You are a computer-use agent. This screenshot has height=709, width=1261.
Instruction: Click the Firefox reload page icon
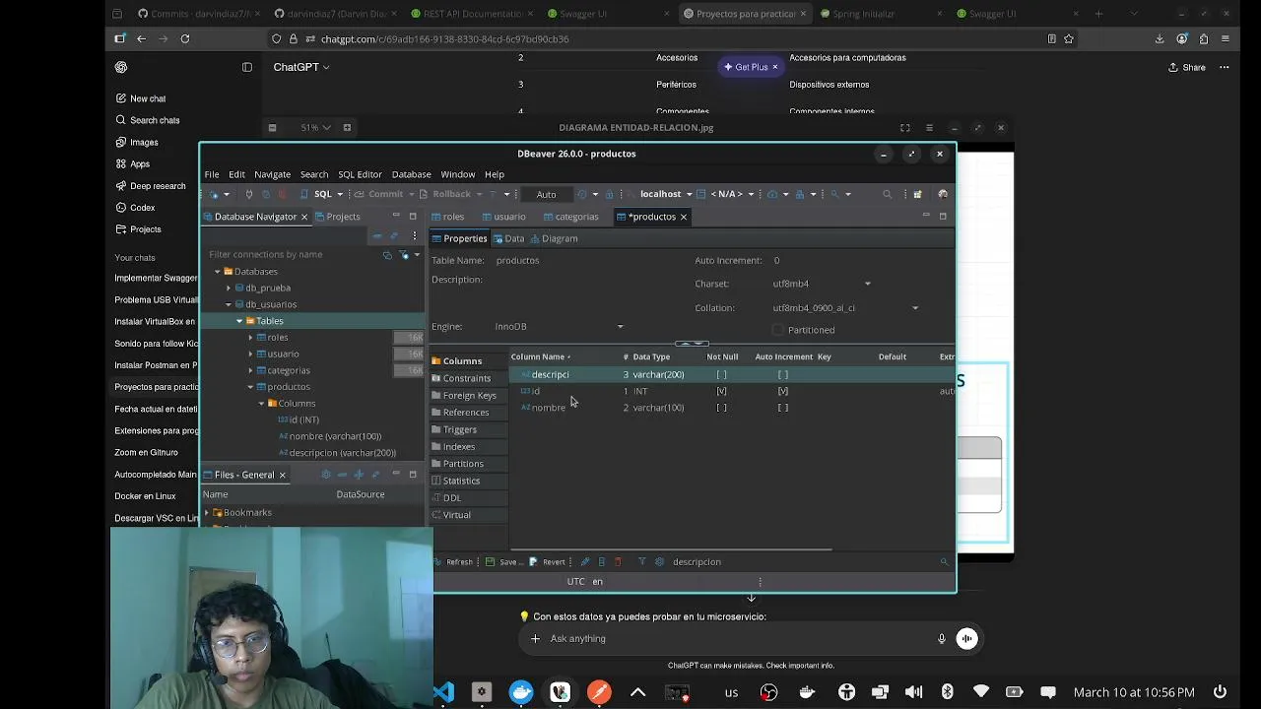185,38
